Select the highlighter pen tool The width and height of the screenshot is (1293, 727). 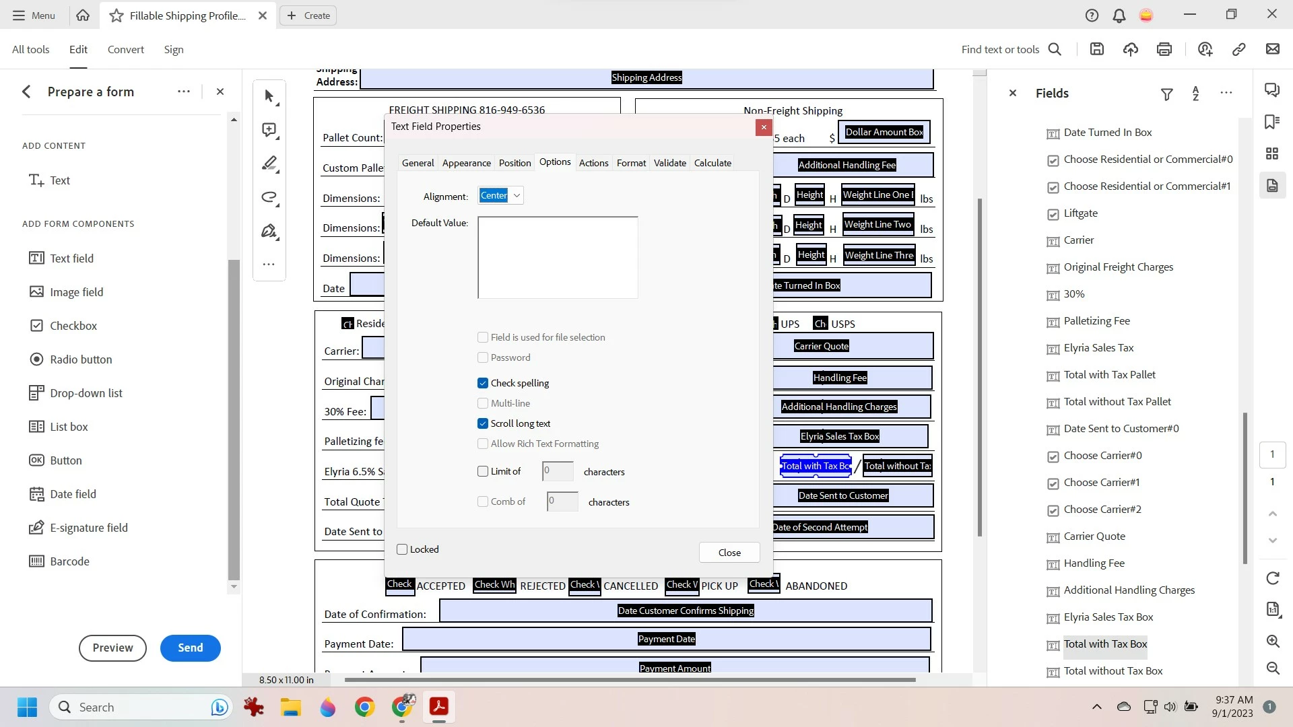[269, 164]
